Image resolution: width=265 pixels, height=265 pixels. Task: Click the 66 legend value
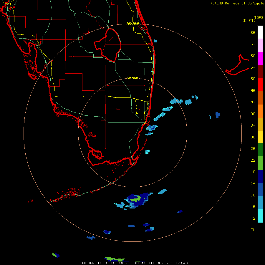coord(253,32)
